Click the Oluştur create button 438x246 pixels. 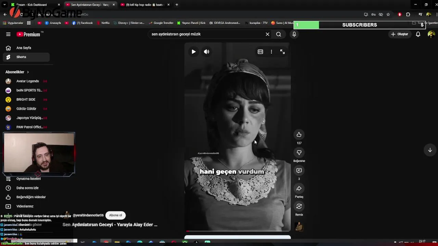[x=400, y=34]
